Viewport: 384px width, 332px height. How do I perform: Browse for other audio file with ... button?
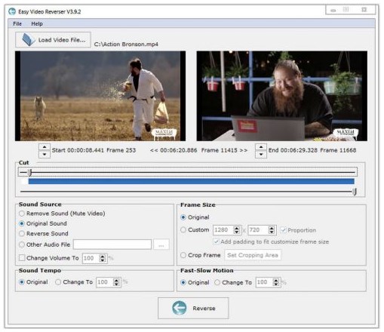(x=161, y=244)
